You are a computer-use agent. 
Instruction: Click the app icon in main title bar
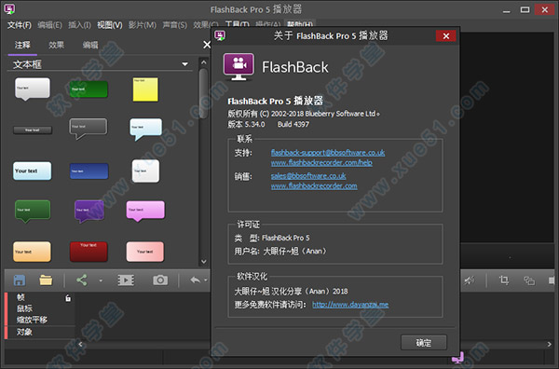click(x=9, y=9)
